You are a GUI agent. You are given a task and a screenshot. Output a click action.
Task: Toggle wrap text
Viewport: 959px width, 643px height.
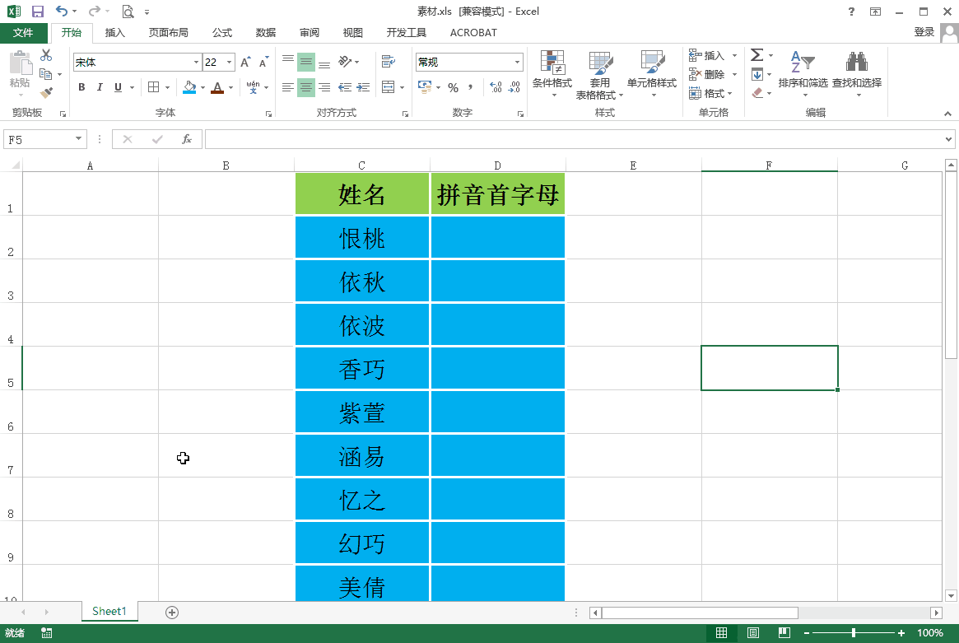click(x=389, y=62)
